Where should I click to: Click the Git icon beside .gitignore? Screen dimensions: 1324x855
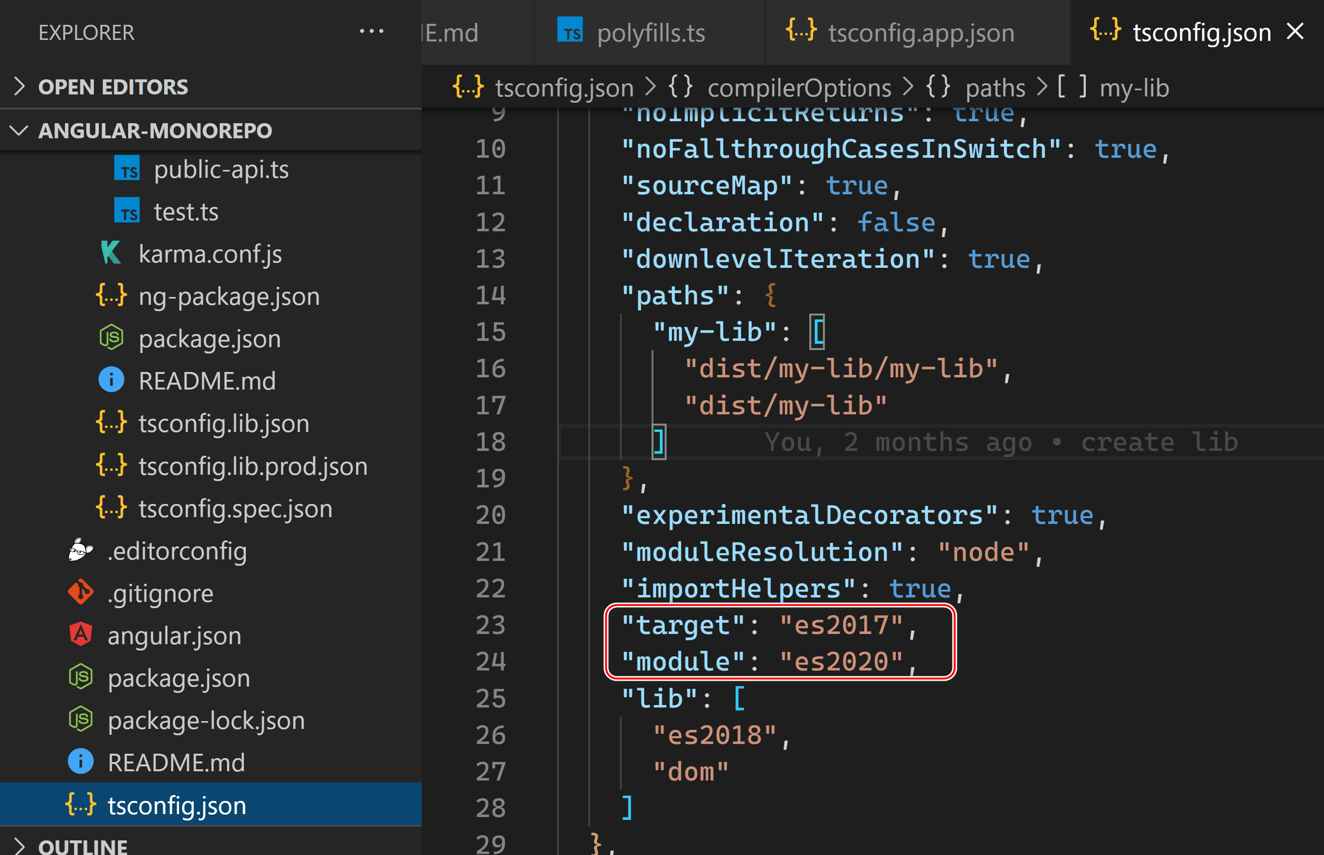pyautogui.click(x=80, y=593)
